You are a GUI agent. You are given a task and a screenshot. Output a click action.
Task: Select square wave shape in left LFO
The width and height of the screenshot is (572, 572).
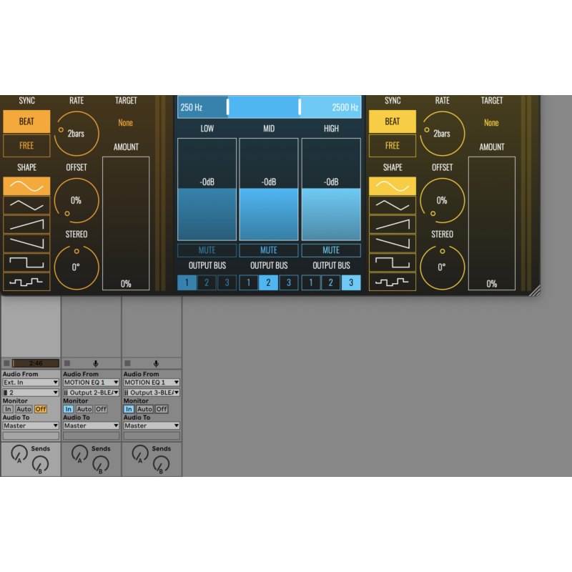[26, 262]
